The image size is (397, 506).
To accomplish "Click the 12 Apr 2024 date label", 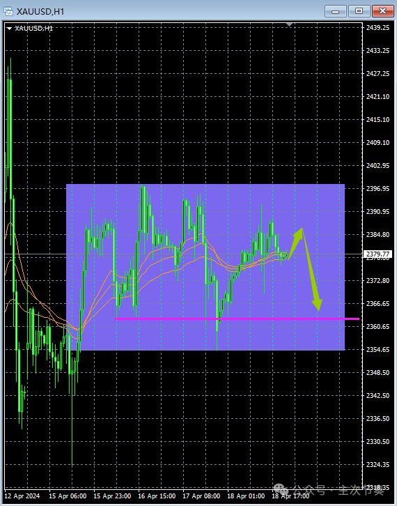I will tap(22, 496).
